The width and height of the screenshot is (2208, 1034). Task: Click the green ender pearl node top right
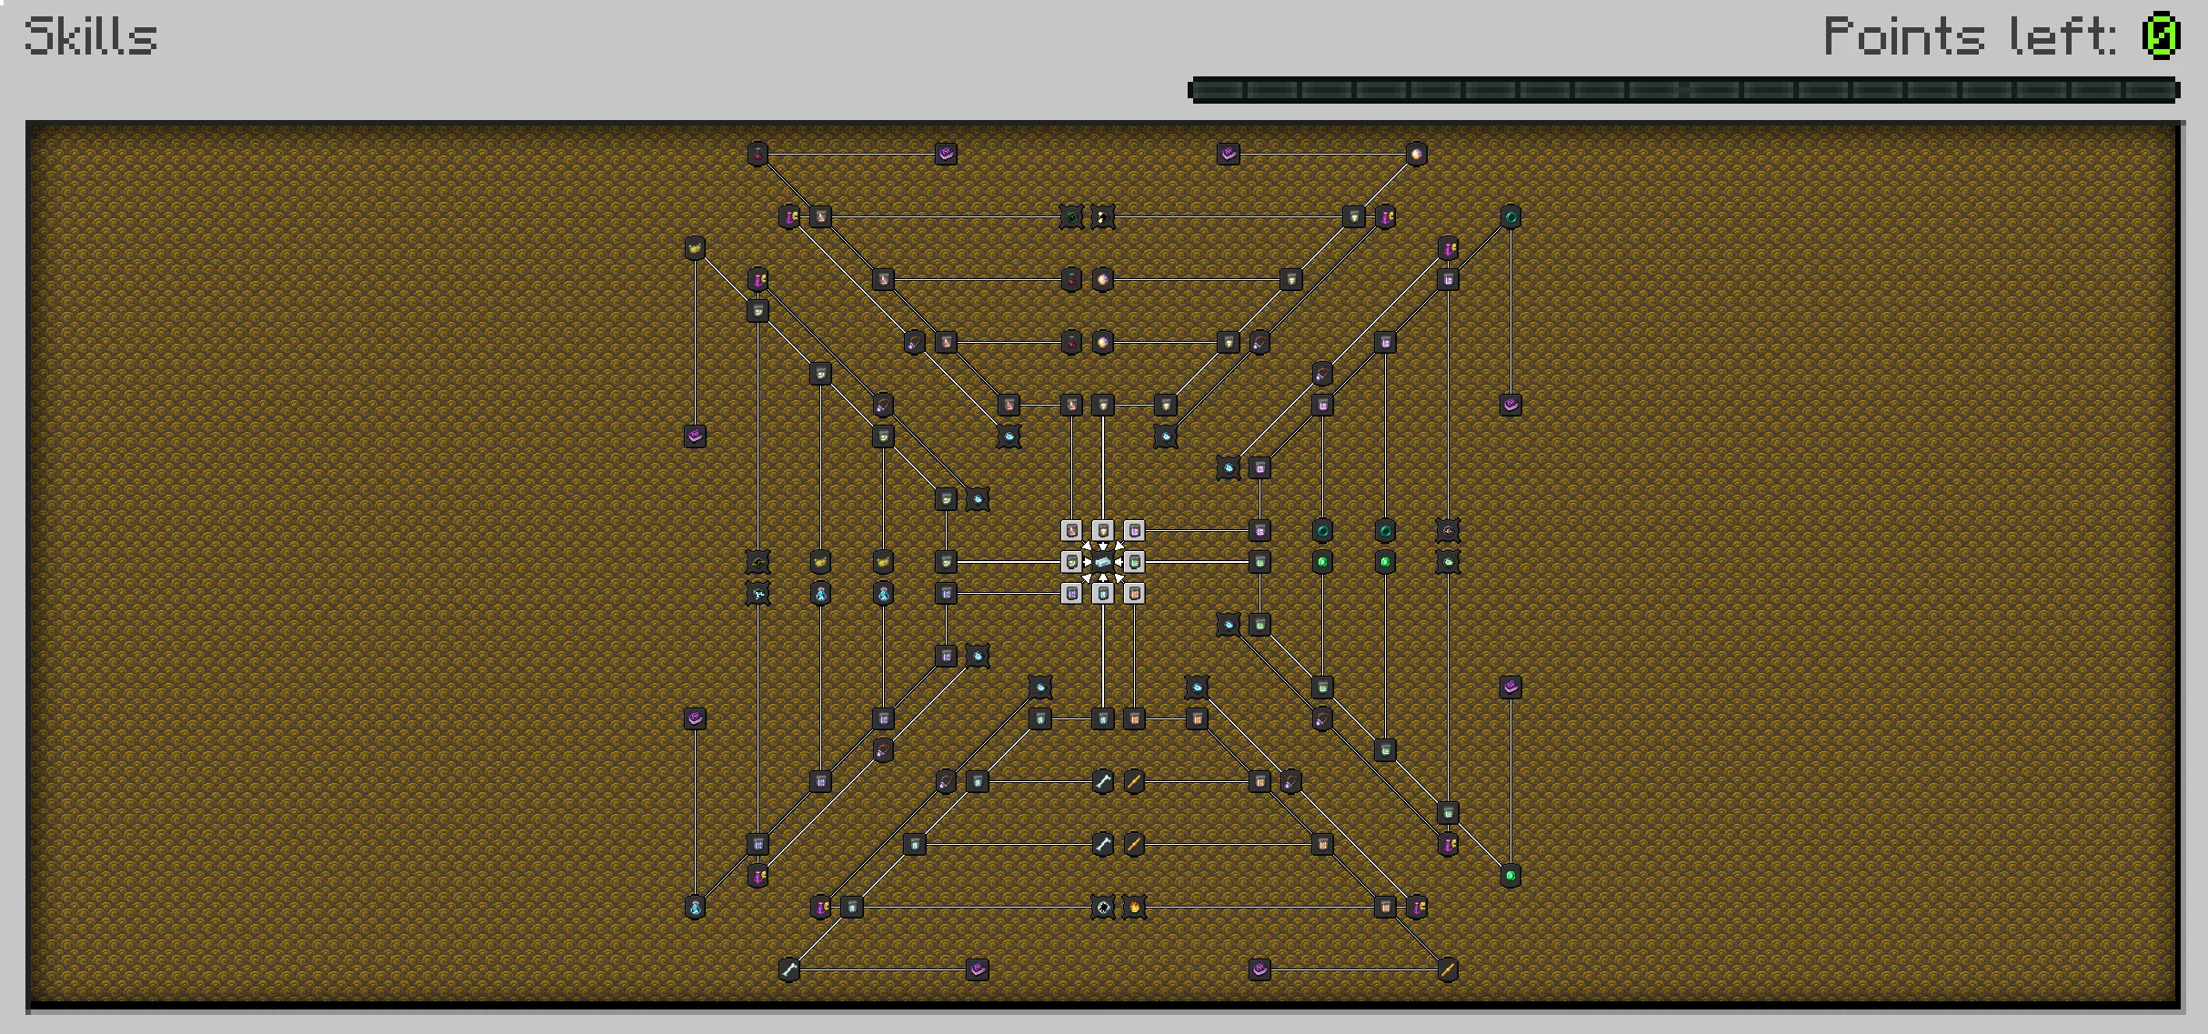click(x=1510, y=216)
